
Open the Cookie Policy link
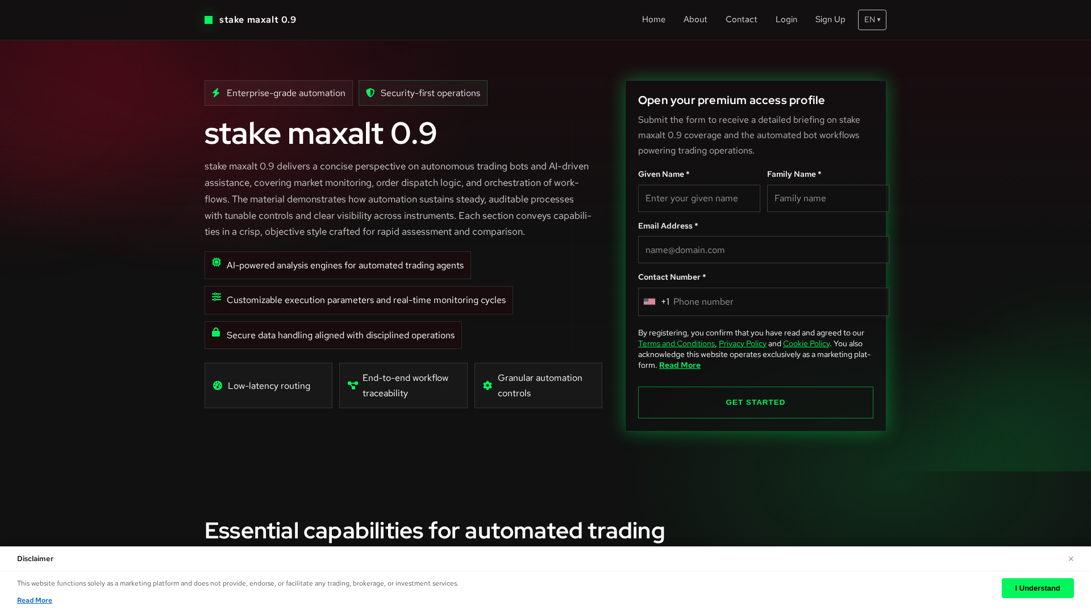coord(806,343)
